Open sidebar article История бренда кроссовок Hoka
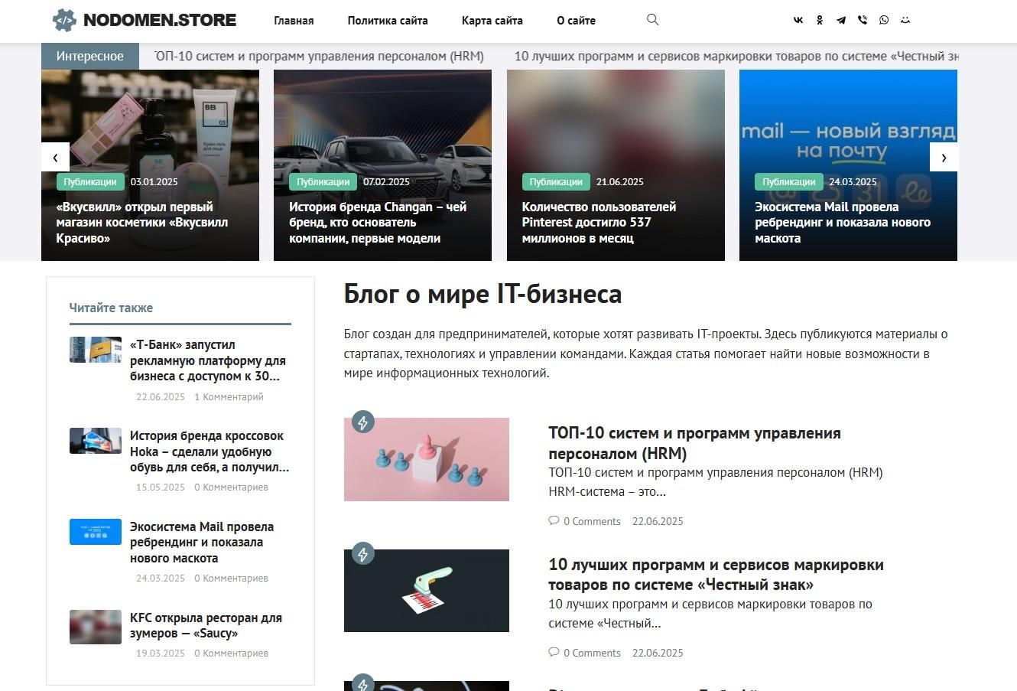This screenshot has height=691, width=1017. [210, 451]
